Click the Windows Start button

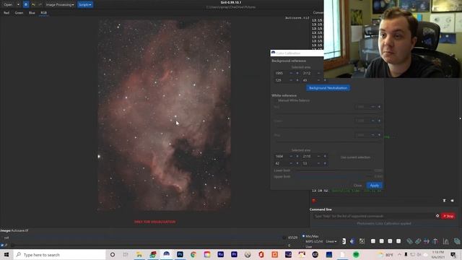coord(6,254)
